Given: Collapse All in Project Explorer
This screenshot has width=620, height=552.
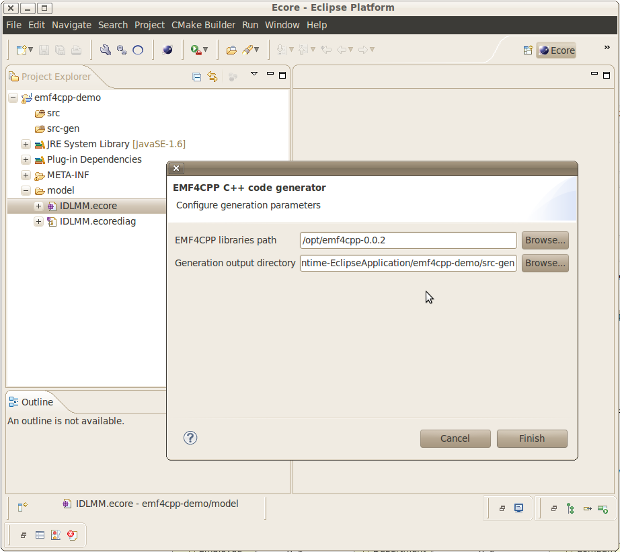Looking at the screenshot, I should (196, 77).
